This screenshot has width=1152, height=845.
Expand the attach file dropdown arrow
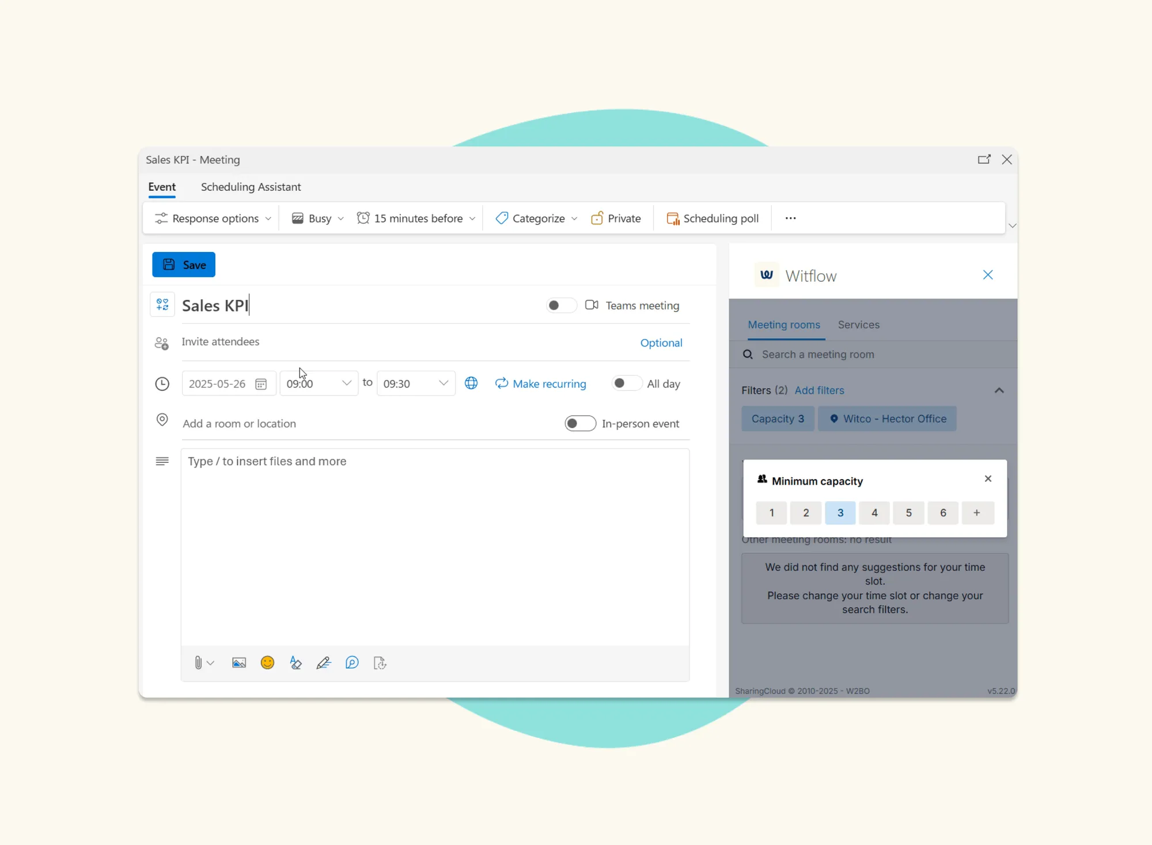click(x=211, y=663)
